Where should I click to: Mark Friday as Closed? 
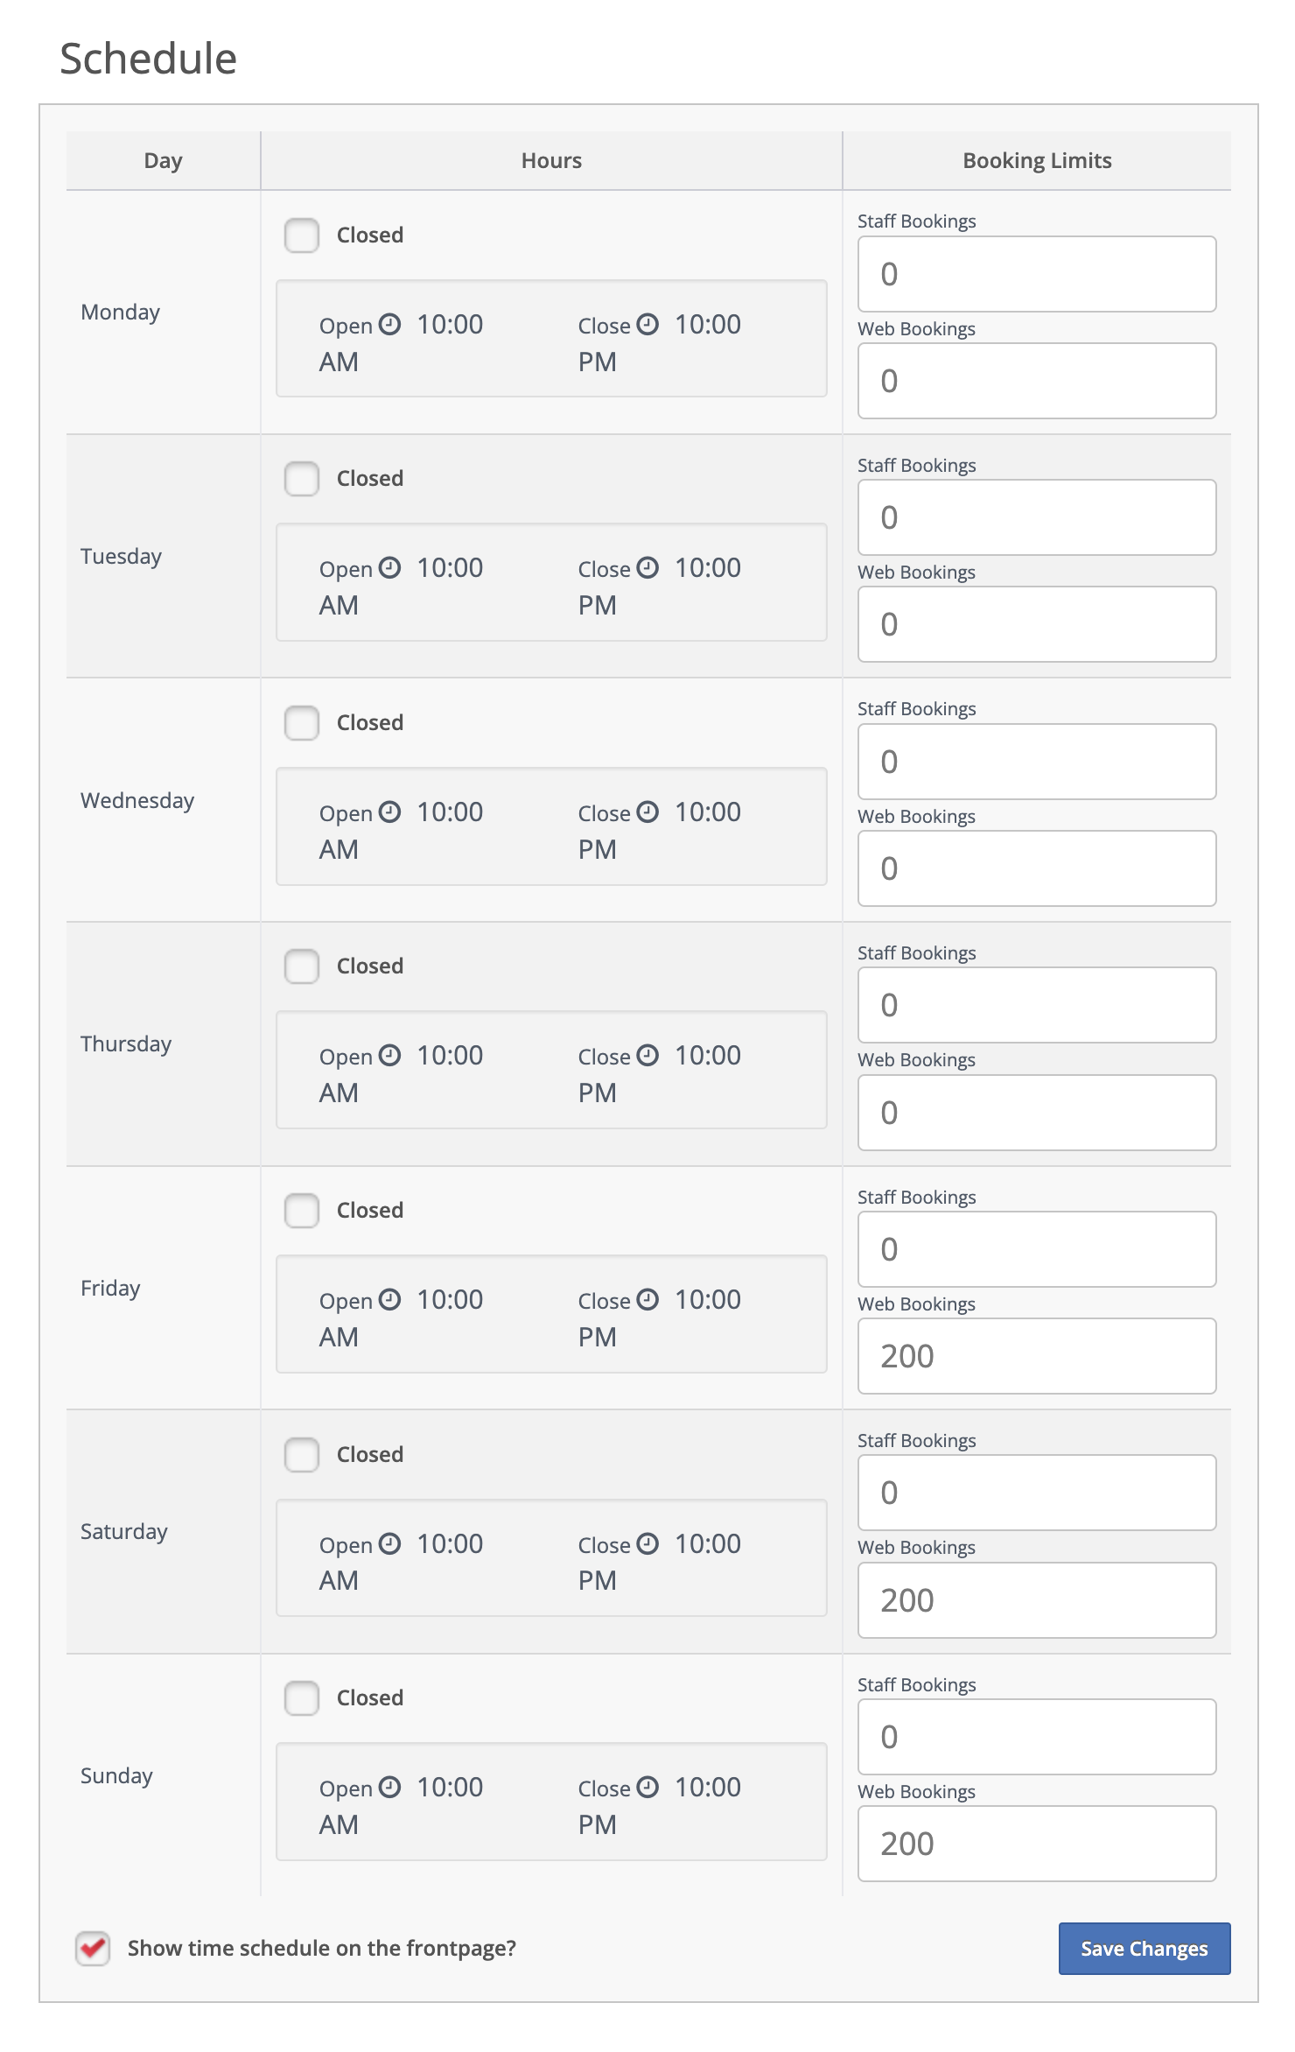tap(302, 1211)
